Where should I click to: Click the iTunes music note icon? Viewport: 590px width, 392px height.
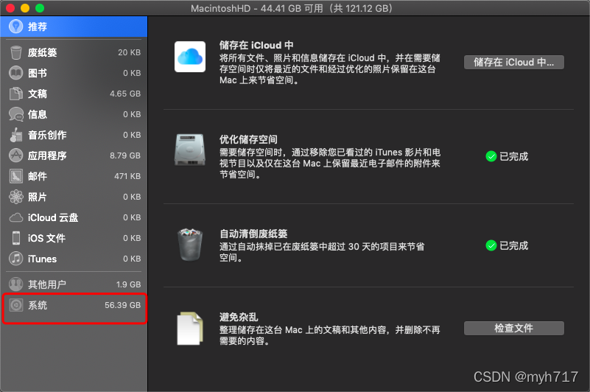click(15, 259)
